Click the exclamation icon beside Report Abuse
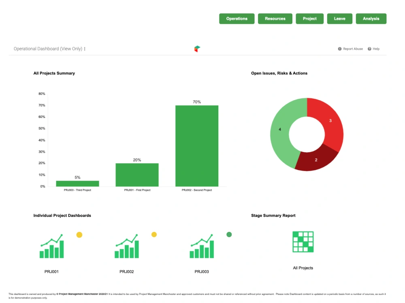This screenshot has width=405, height=303. (x=339, y=48)
